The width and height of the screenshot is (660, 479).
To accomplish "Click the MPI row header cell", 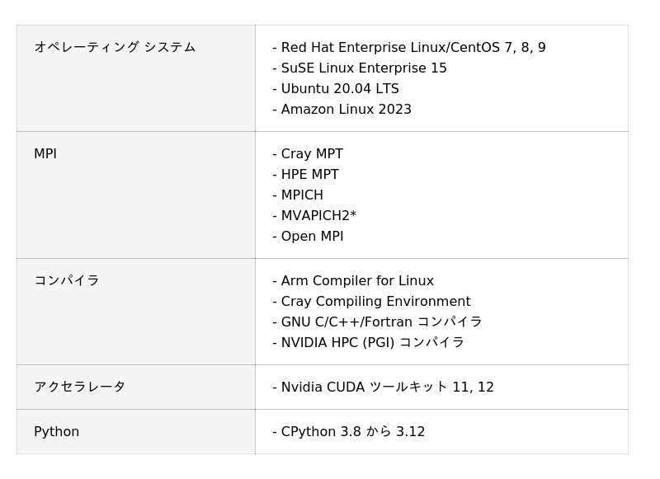I will pyautogui.click(x=136, y=195).
